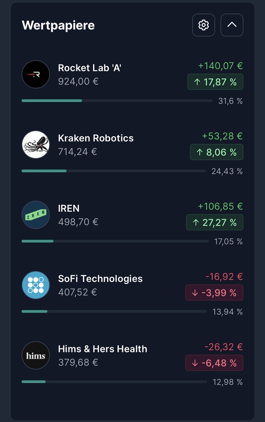265x422 pixels.
Task: Click Hims & Hers' -6,48 % loss badge
Action: 214,364
